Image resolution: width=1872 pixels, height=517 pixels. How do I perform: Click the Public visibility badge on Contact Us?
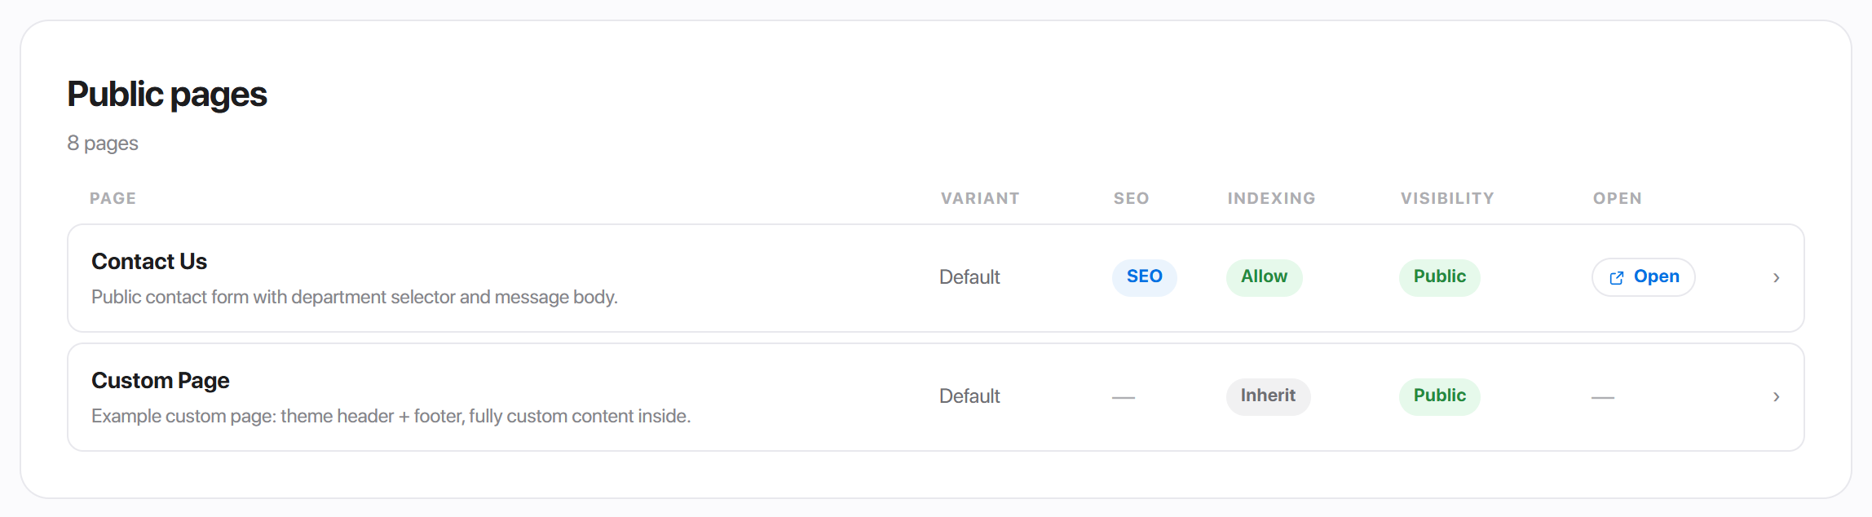[x=1439, y=277]
